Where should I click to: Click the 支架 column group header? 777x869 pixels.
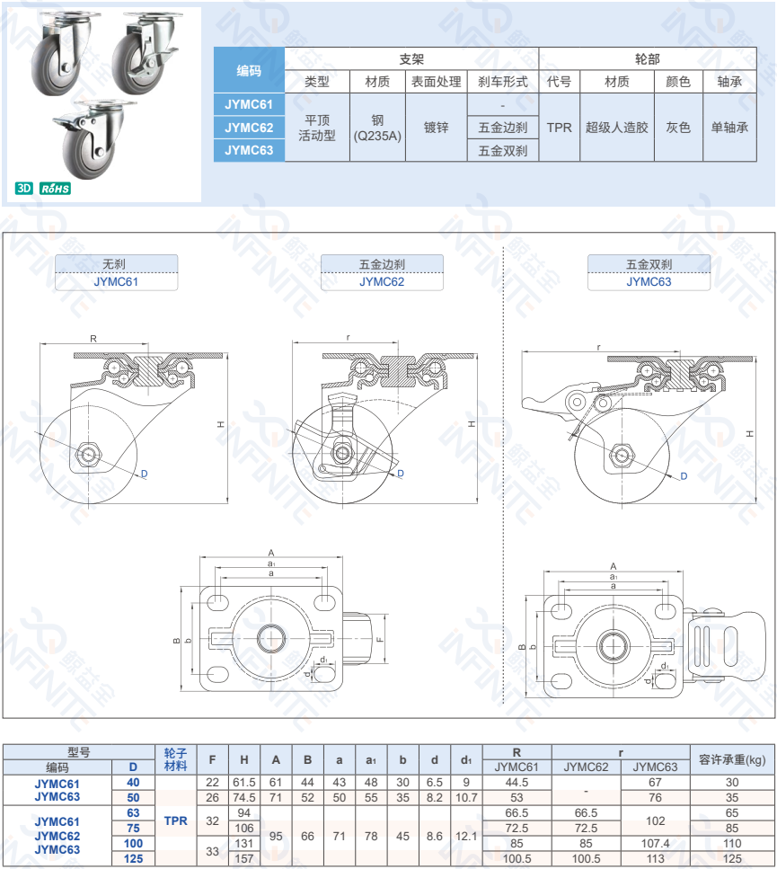411,59
